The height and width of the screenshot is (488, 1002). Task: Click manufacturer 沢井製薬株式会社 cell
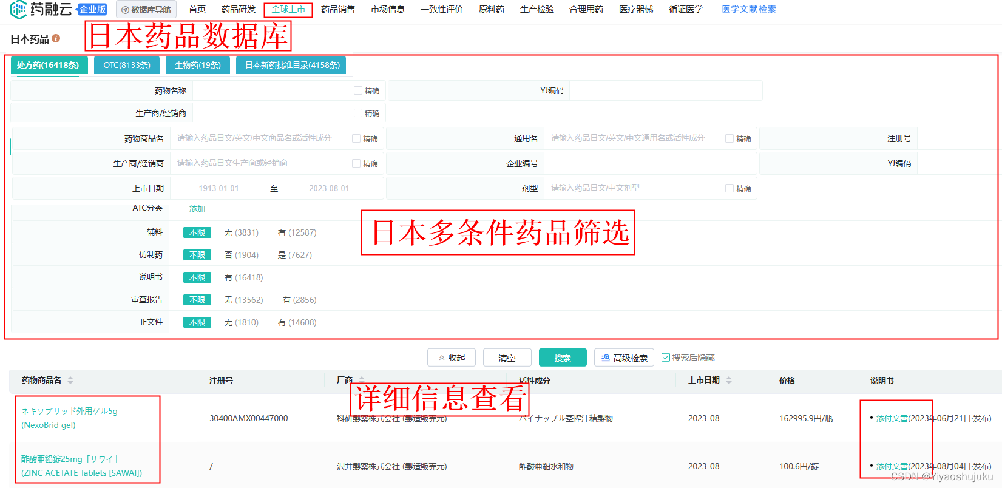point(392,466)
